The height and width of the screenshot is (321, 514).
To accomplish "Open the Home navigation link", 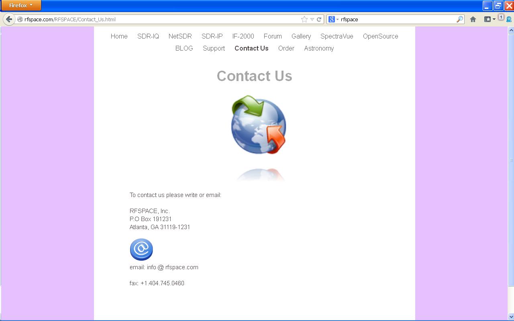I will (x=119, y=36).
